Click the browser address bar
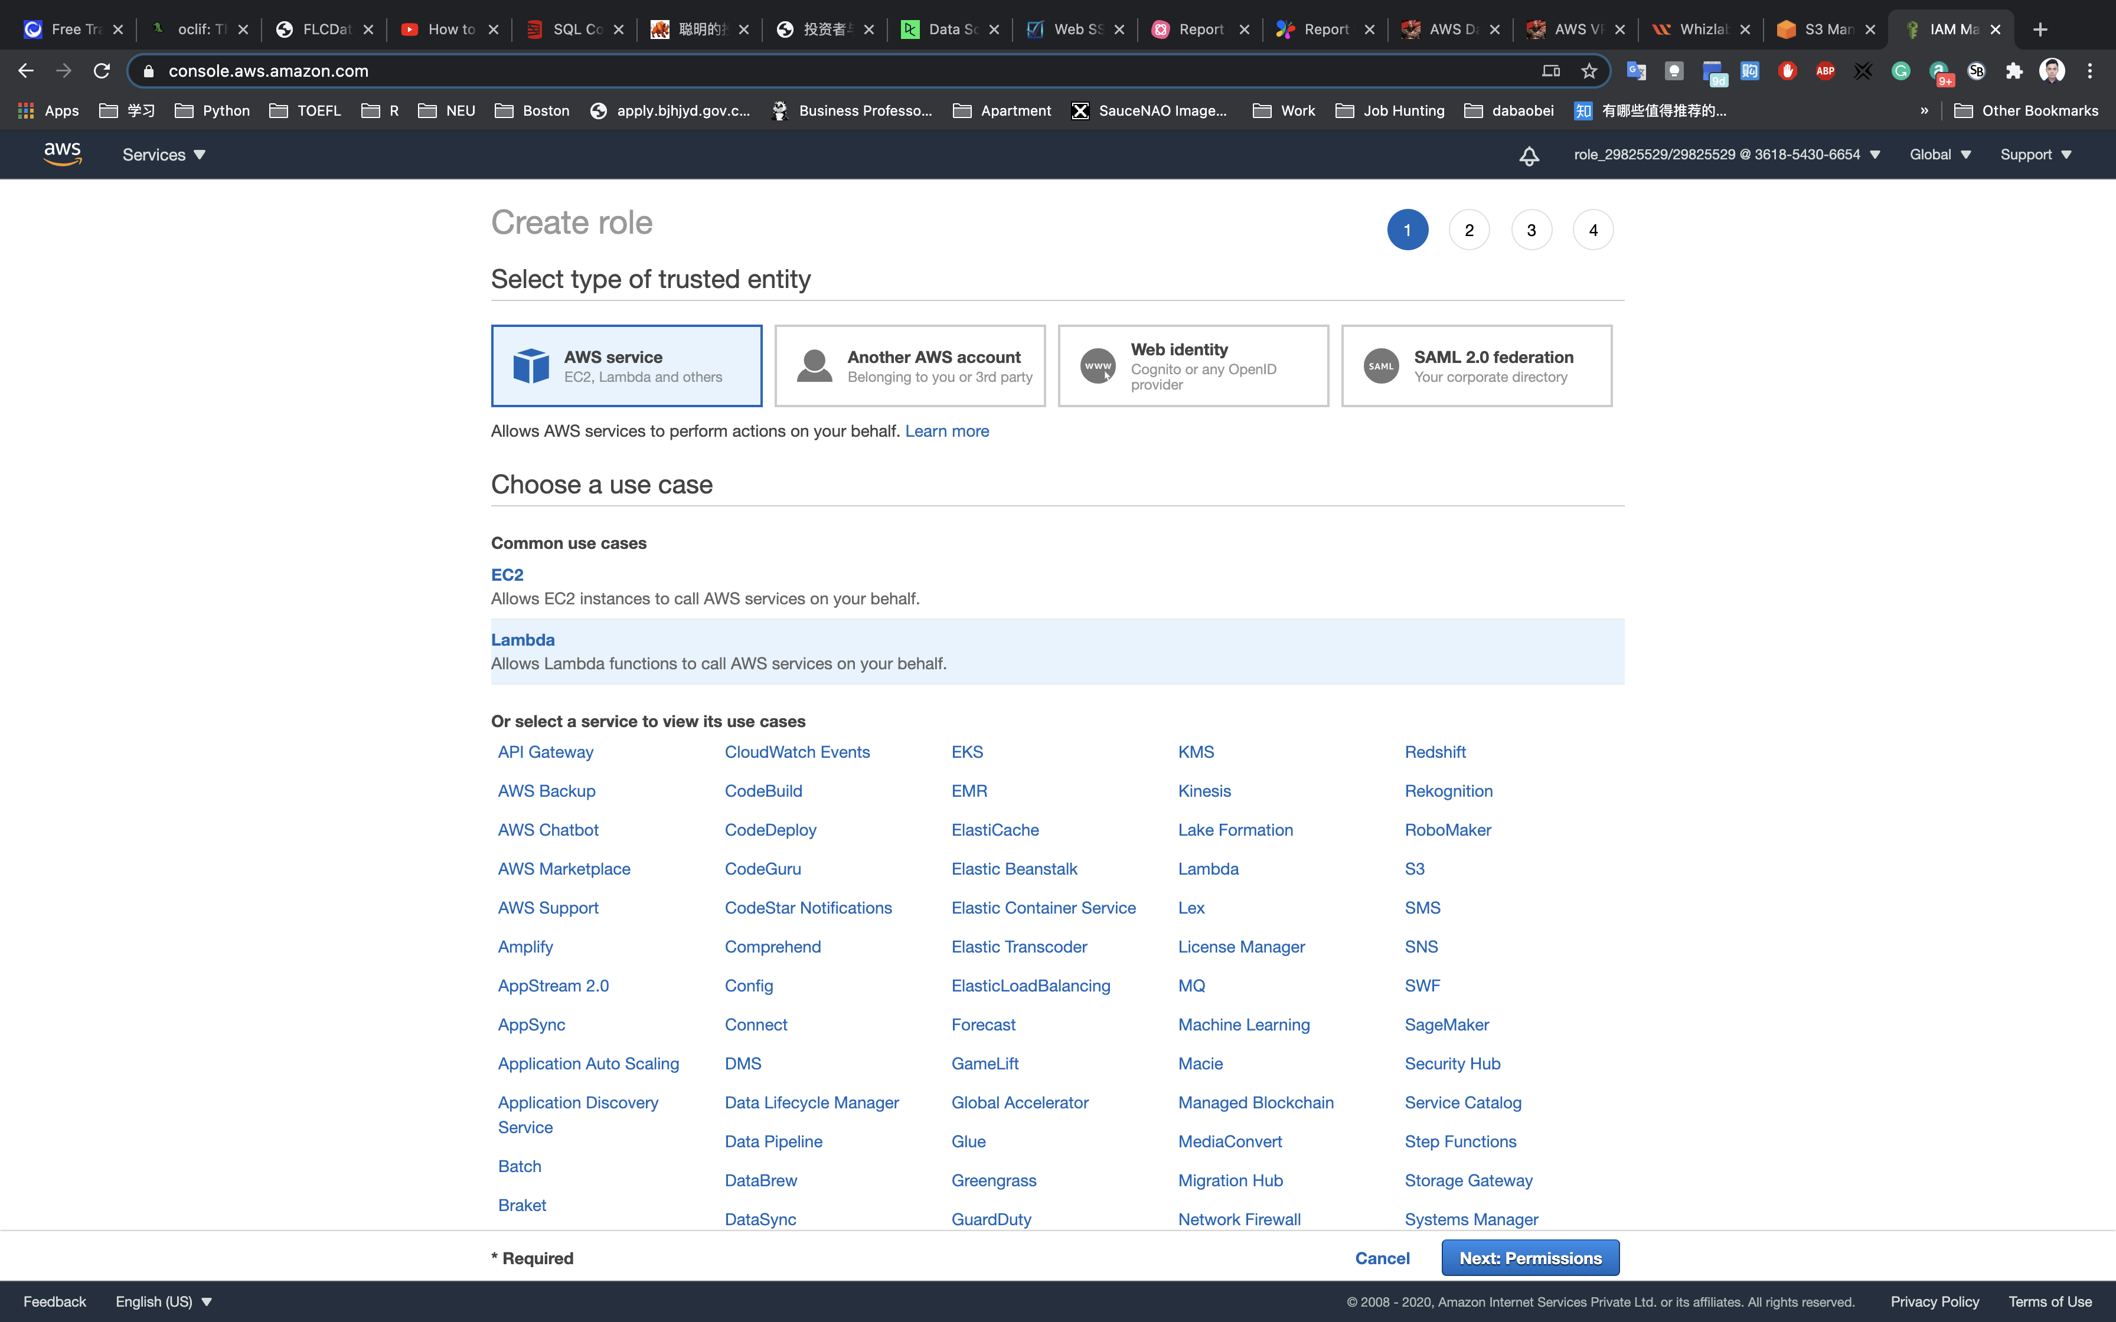Screen dimensions: 2116x1322 click(x=787, y=71)
